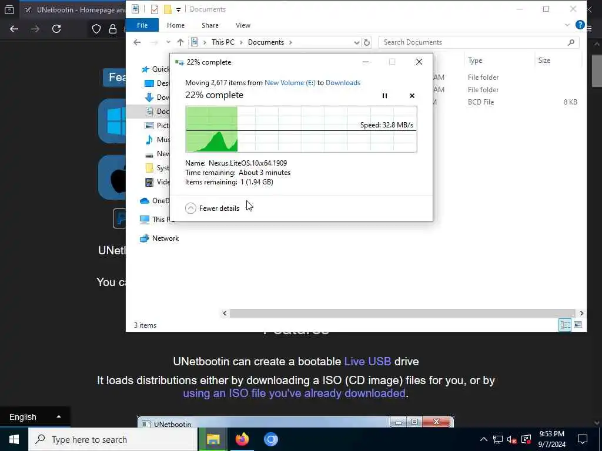Image resolution: width=602 pixels, height=451 pixels.
Task: Open Firefox from the taskbar
Action: pyautogui.click(x=242, y=439)
